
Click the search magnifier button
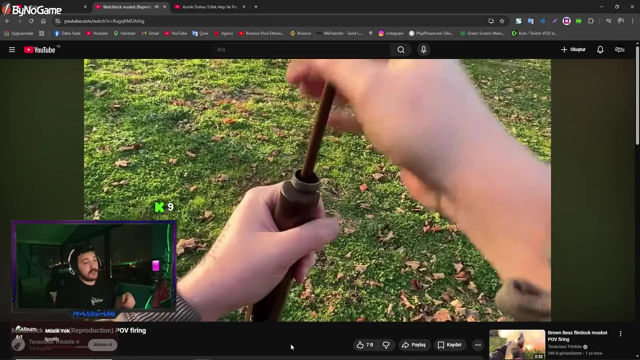401,49
